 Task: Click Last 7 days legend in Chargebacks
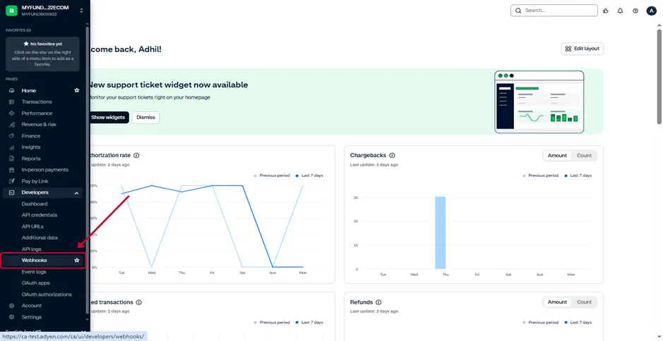click(x=578, y=175)
